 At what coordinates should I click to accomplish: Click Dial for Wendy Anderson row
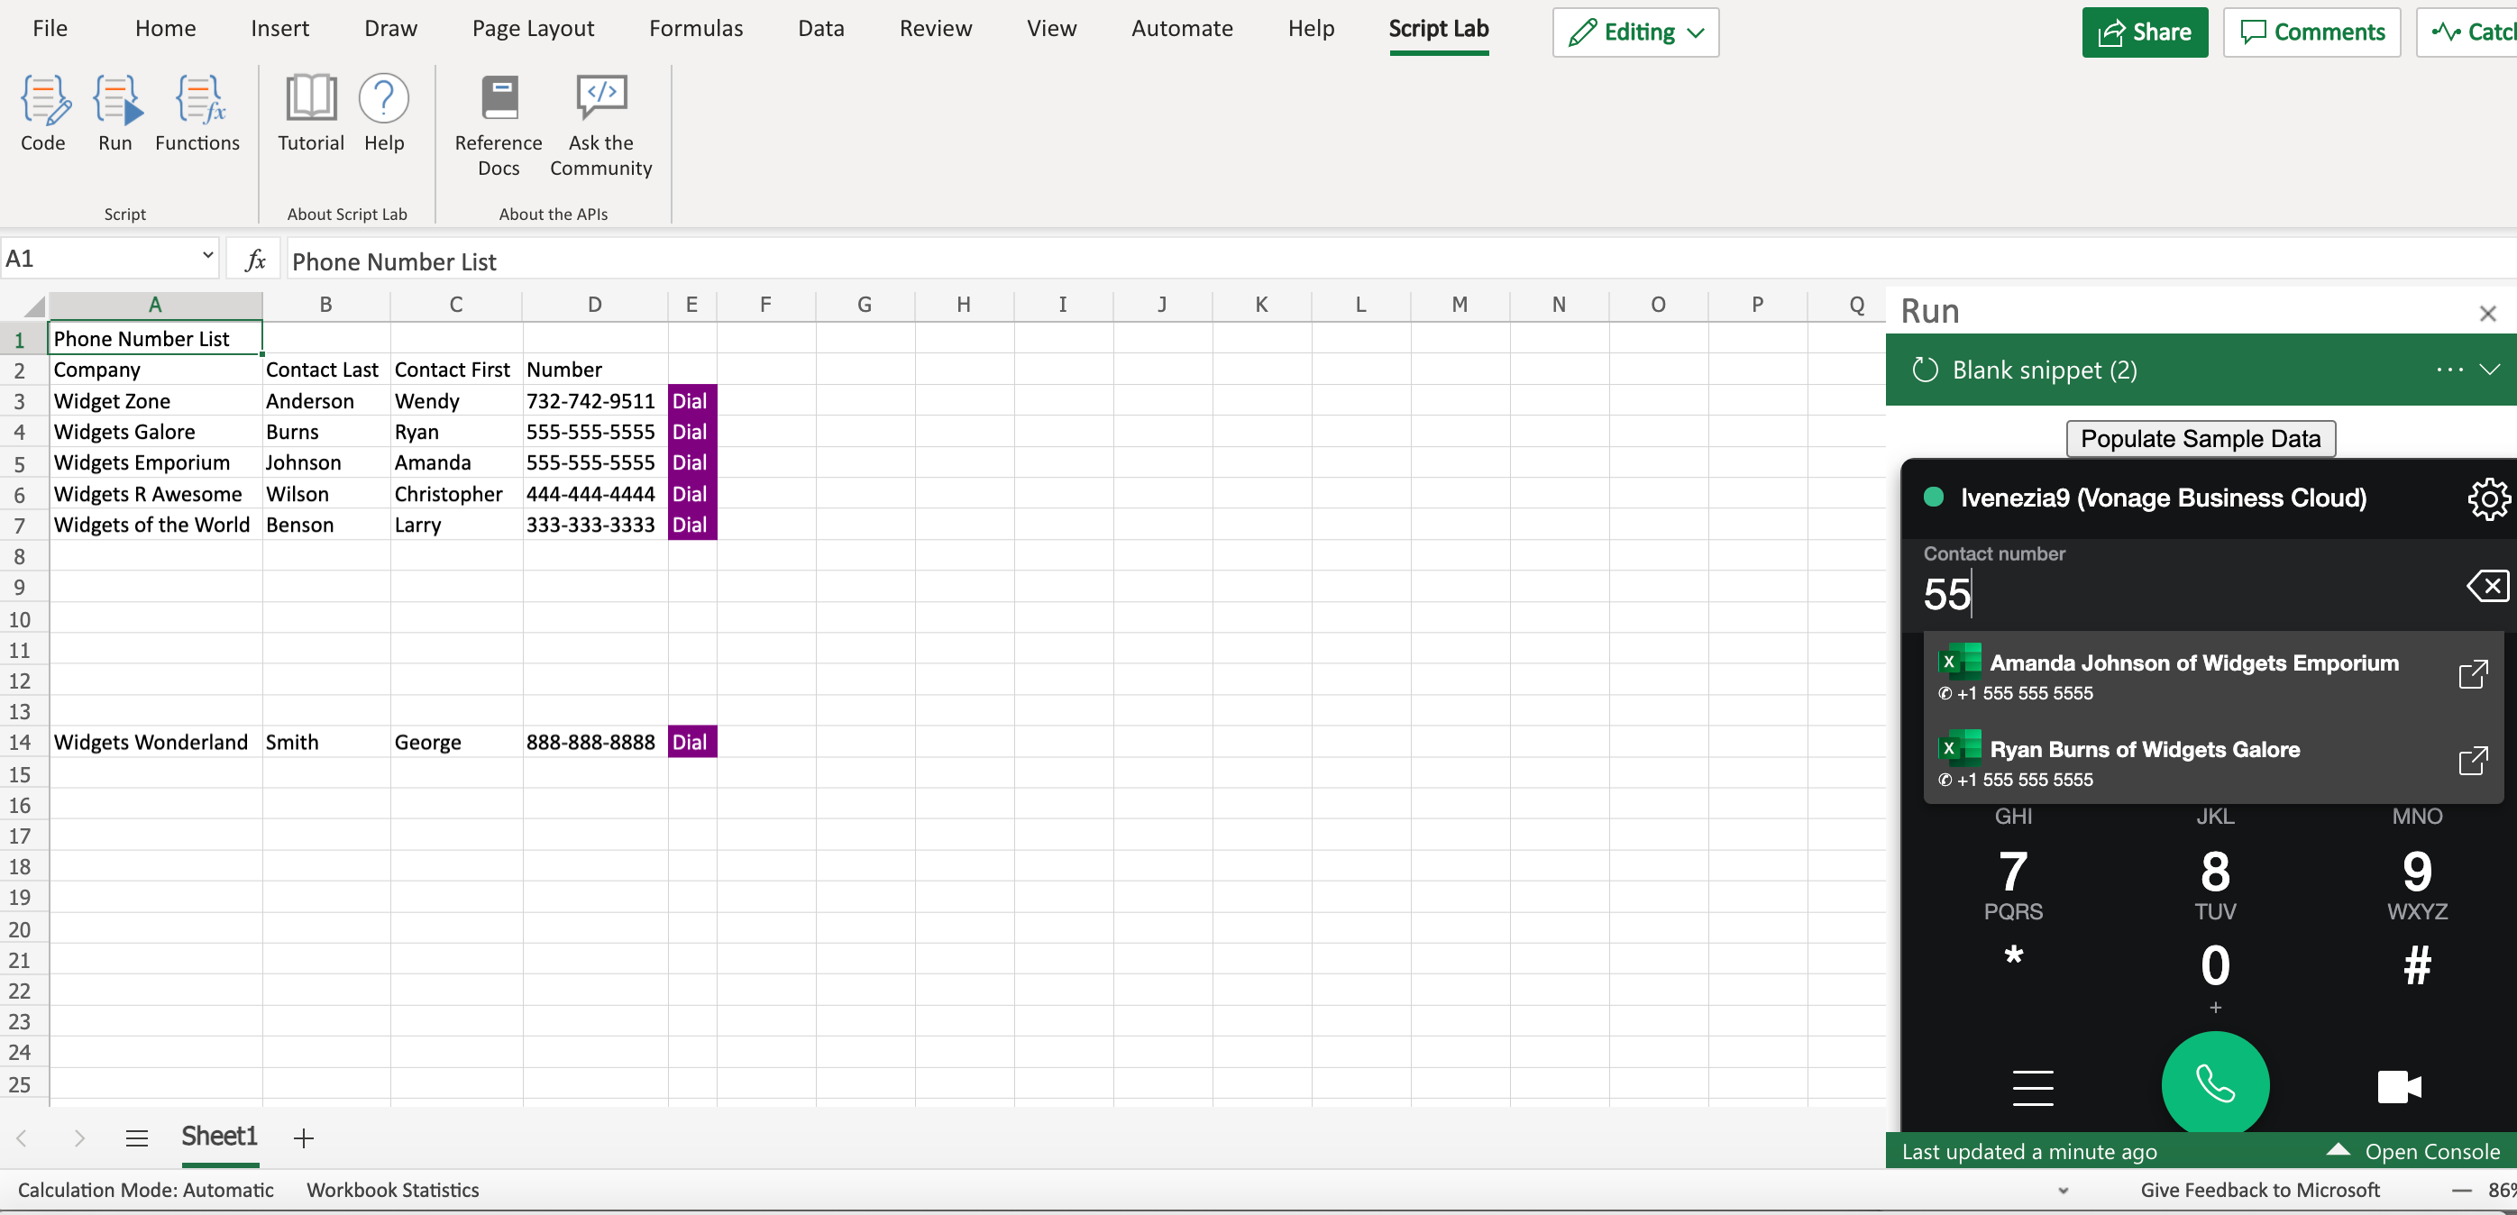coord(691,400)
